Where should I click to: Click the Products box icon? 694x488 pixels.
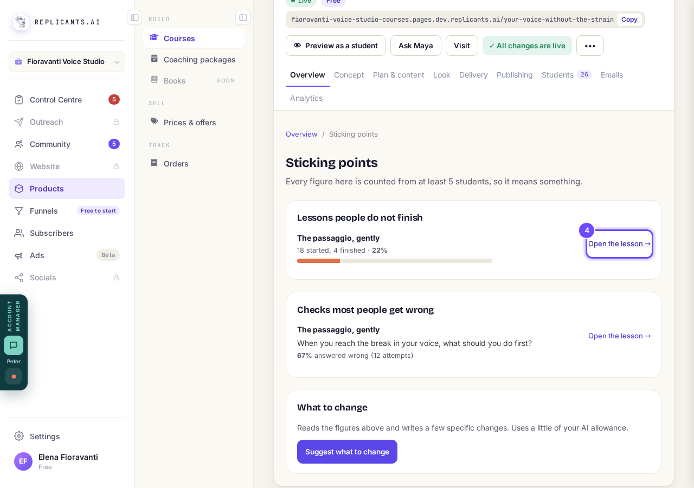click(x=19, y=189)
